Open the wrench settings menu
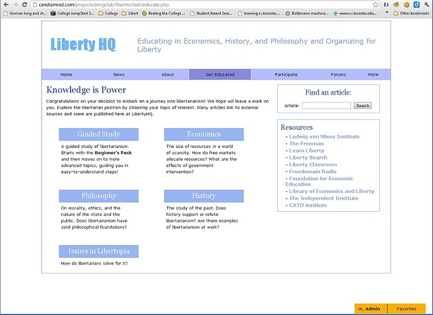 pos(427,4)
